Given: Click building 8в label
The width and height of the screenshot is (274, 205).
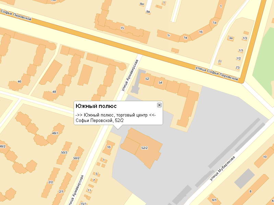Looking at the screenshot, I should coord(148,12).
